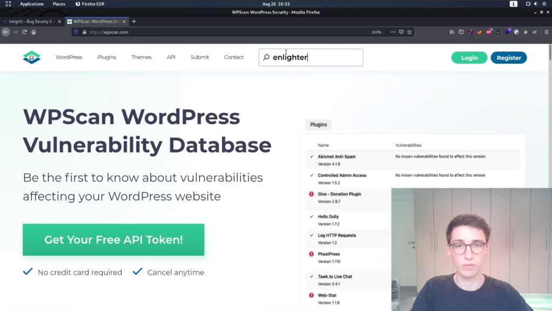Image resolution: width=552 pixels, height=311 pixels.
Task: Click the Log HTTP Requests plugin name
Action: (336, 235)
